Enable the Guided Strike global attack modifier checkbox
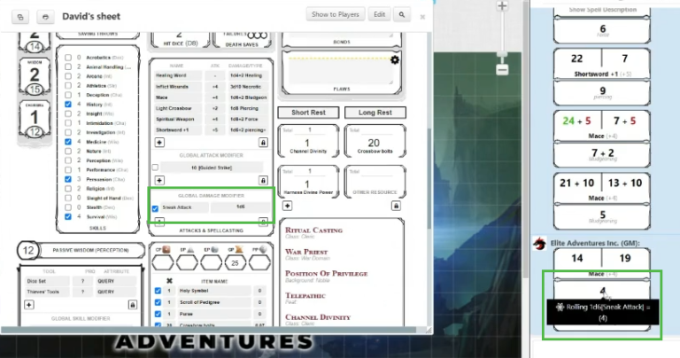Viewport: 680px width, 358px height. point(155,167)
